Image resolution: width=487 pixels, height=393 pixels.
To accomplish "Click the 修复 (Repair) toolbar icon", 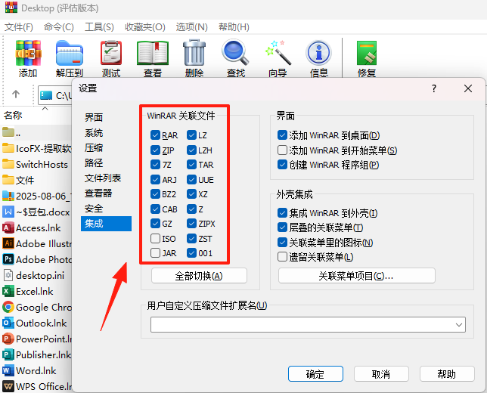I will point(367,53).
